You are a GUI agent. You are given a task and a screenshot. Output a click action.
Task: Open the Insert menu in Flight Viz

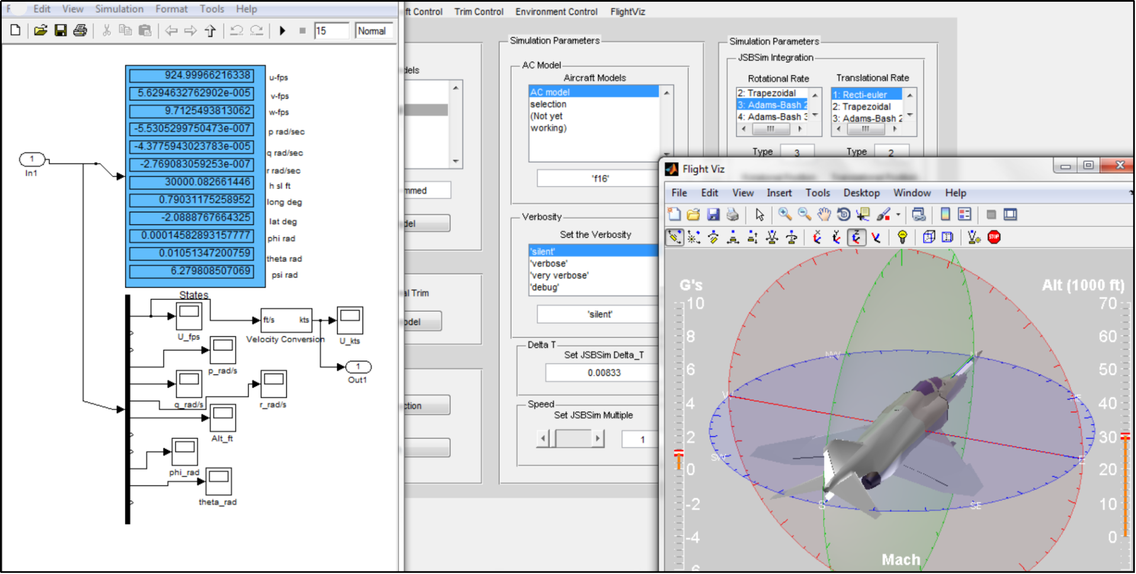click(779, 193)
